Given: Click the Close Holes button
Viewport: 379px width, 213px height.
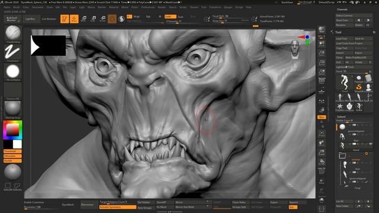Looking at the screenshot, I should [240, 202].
